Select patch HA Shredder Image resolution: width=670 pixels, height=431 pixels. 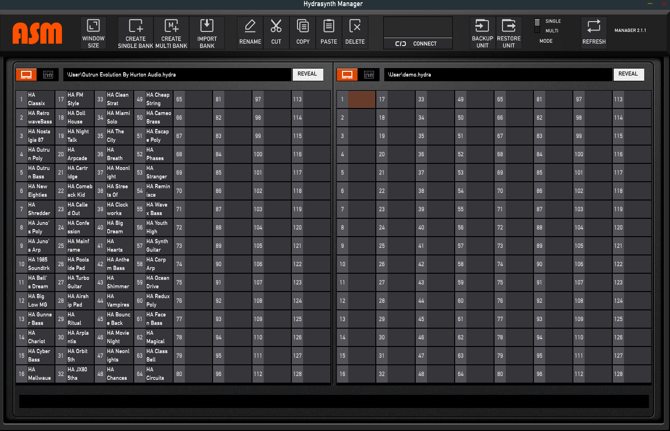tap(35, 209)
